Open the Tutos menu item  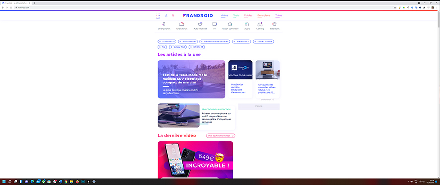[x=278, y=16]
